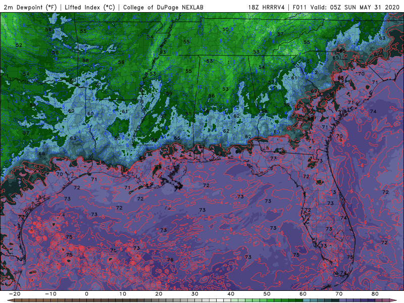
Task: Click the dewpoint value 50 on the map
Action: click(x=225, y=29)
